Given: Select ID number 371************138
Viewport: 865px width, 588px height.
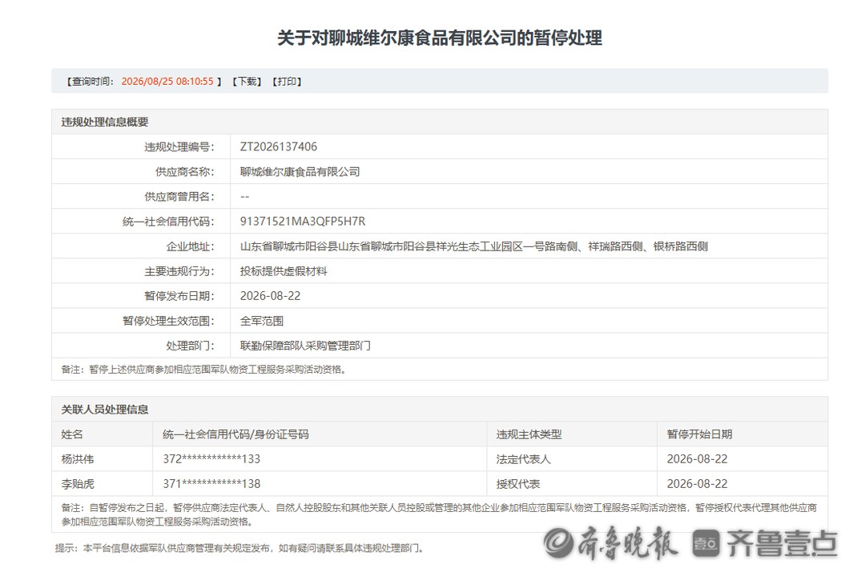Looking at the screenshot, I should (211, 484).
